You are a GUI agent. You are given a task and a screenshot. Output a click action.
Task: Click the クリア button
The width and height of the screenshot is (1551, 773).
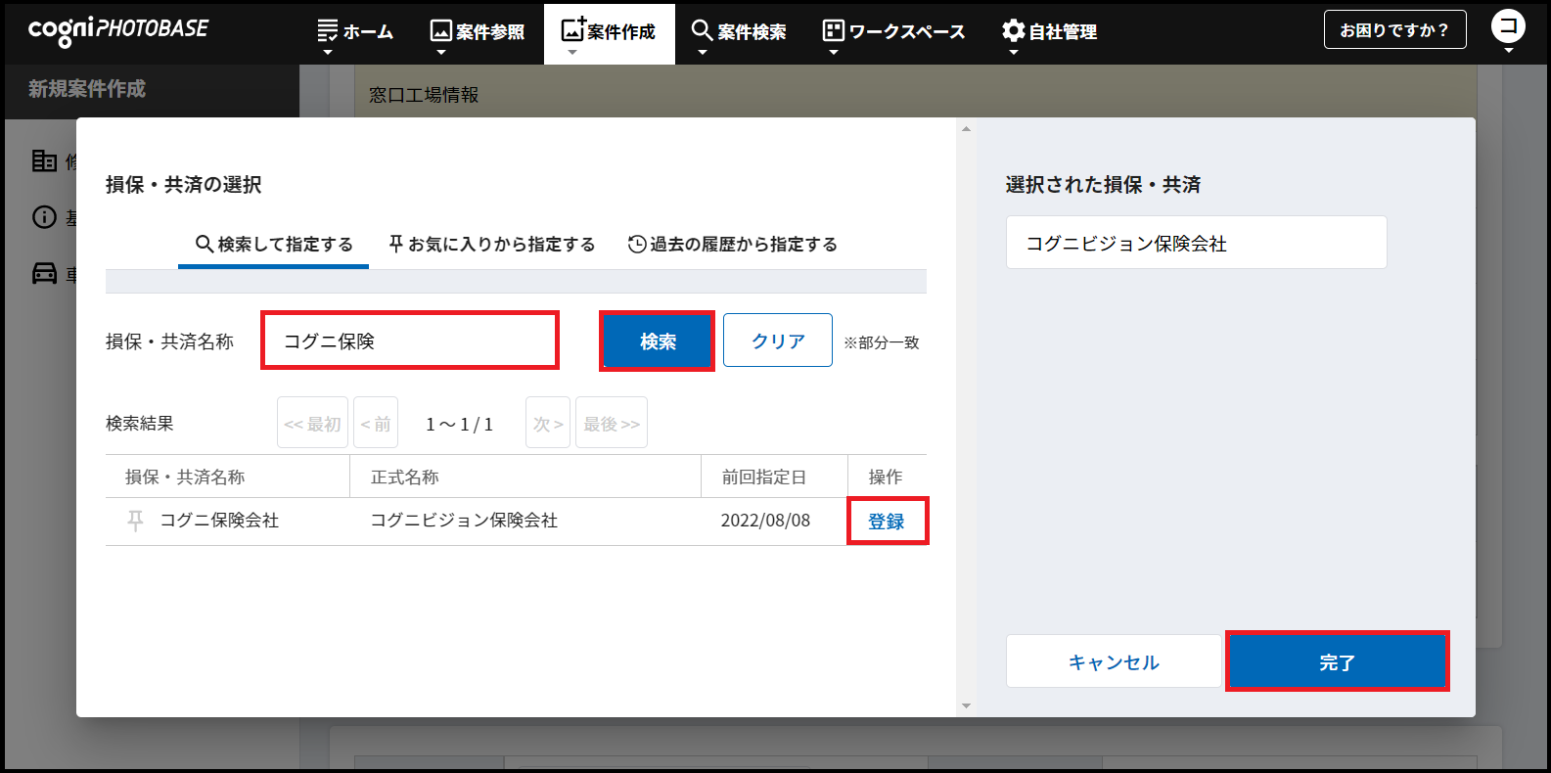(778, 341)
